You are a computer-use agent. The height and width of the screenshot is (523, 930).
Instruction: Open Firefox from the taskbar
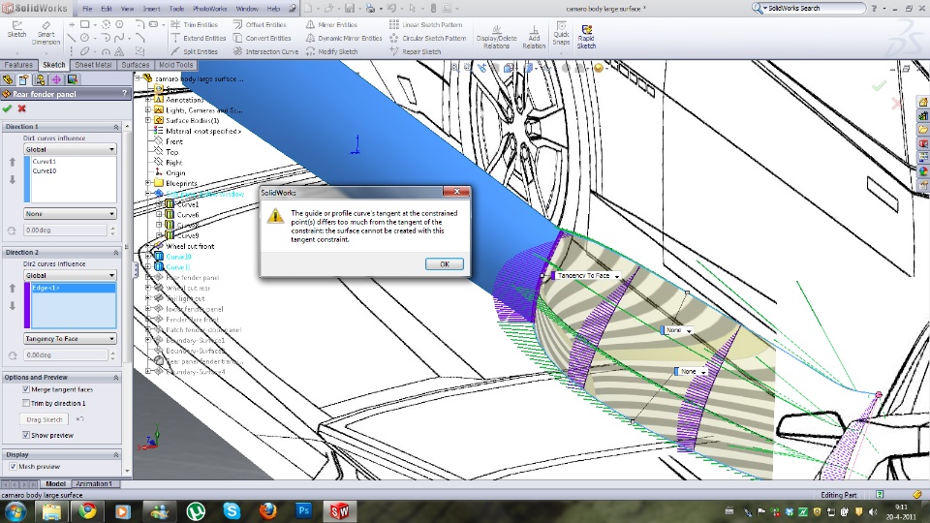268,510
